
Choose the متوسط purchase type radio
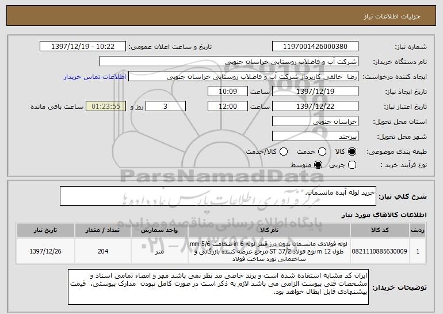point(318,165)
